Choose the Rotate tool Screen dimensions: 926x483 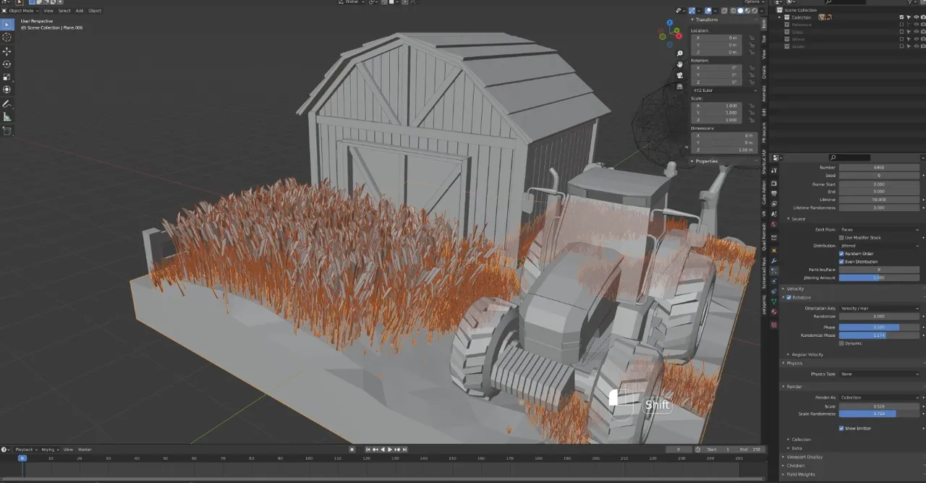7,64
